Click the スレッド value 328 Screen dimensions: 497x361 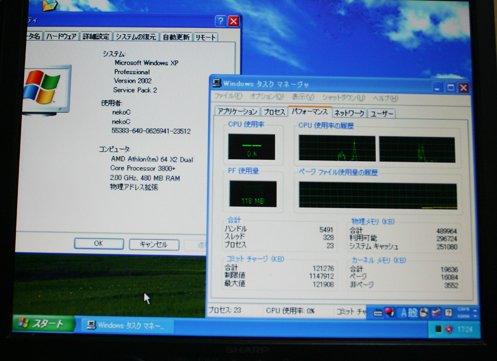[329, 237]
